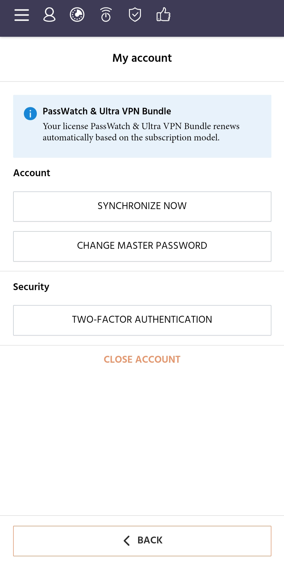This screenshot has height=564, width=284.
Task: Open TWO-FACTOR AUTHENTICATION settings
Action: pyautogui.click(x=142, y=320)
